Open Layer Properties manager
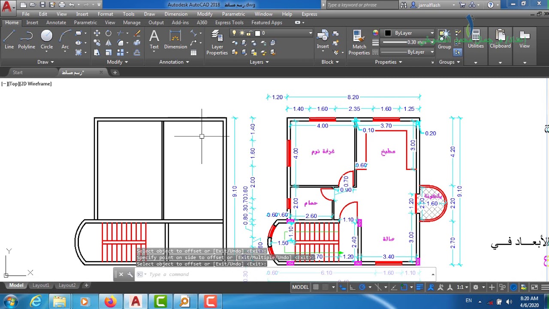 pos(217,42)
